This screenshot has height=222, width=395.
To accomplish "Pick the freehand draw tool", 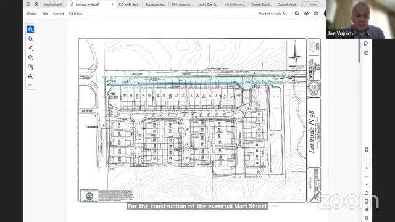I will pyautogui.click(x=30, y=57).
